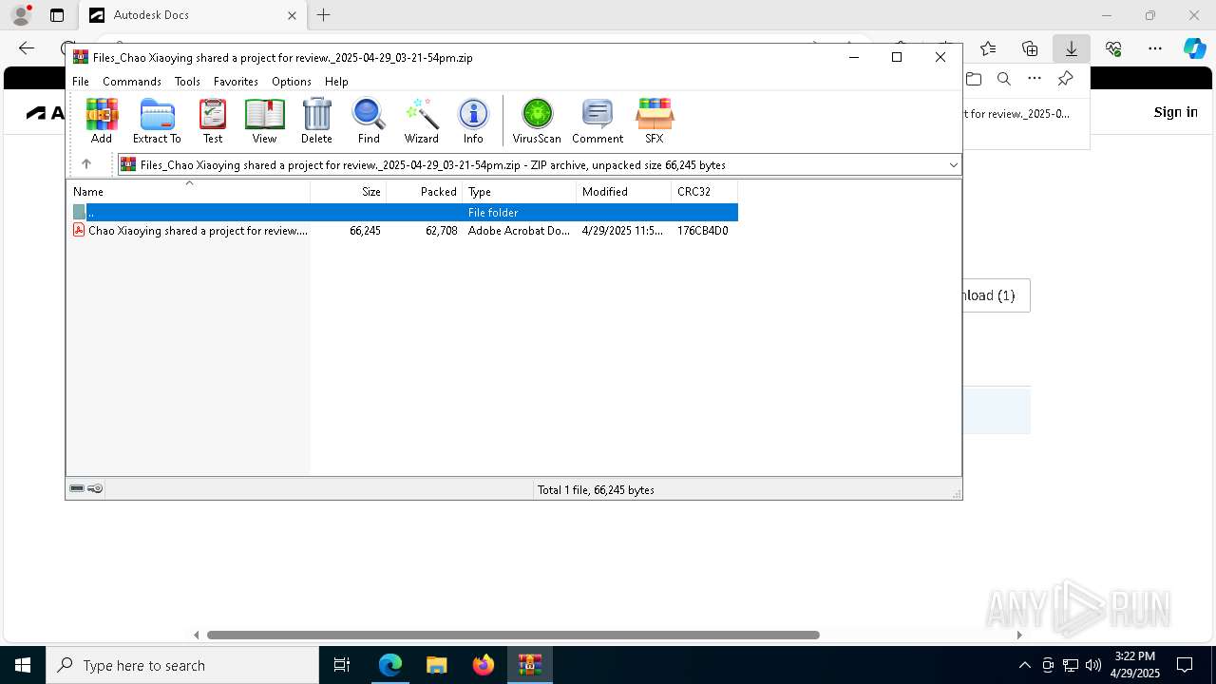Show hidden system tray icons
This screenshot has width=1216, height=684.
pos(1024,665)
